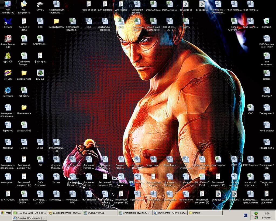Screen dimensions: 276x221
Task: Switch to the [193-666-723] taskbar window
Action: tap(30, 213)
